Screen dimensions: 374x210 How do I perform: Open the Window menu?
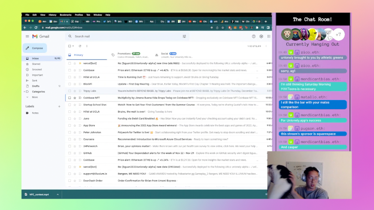98,15
